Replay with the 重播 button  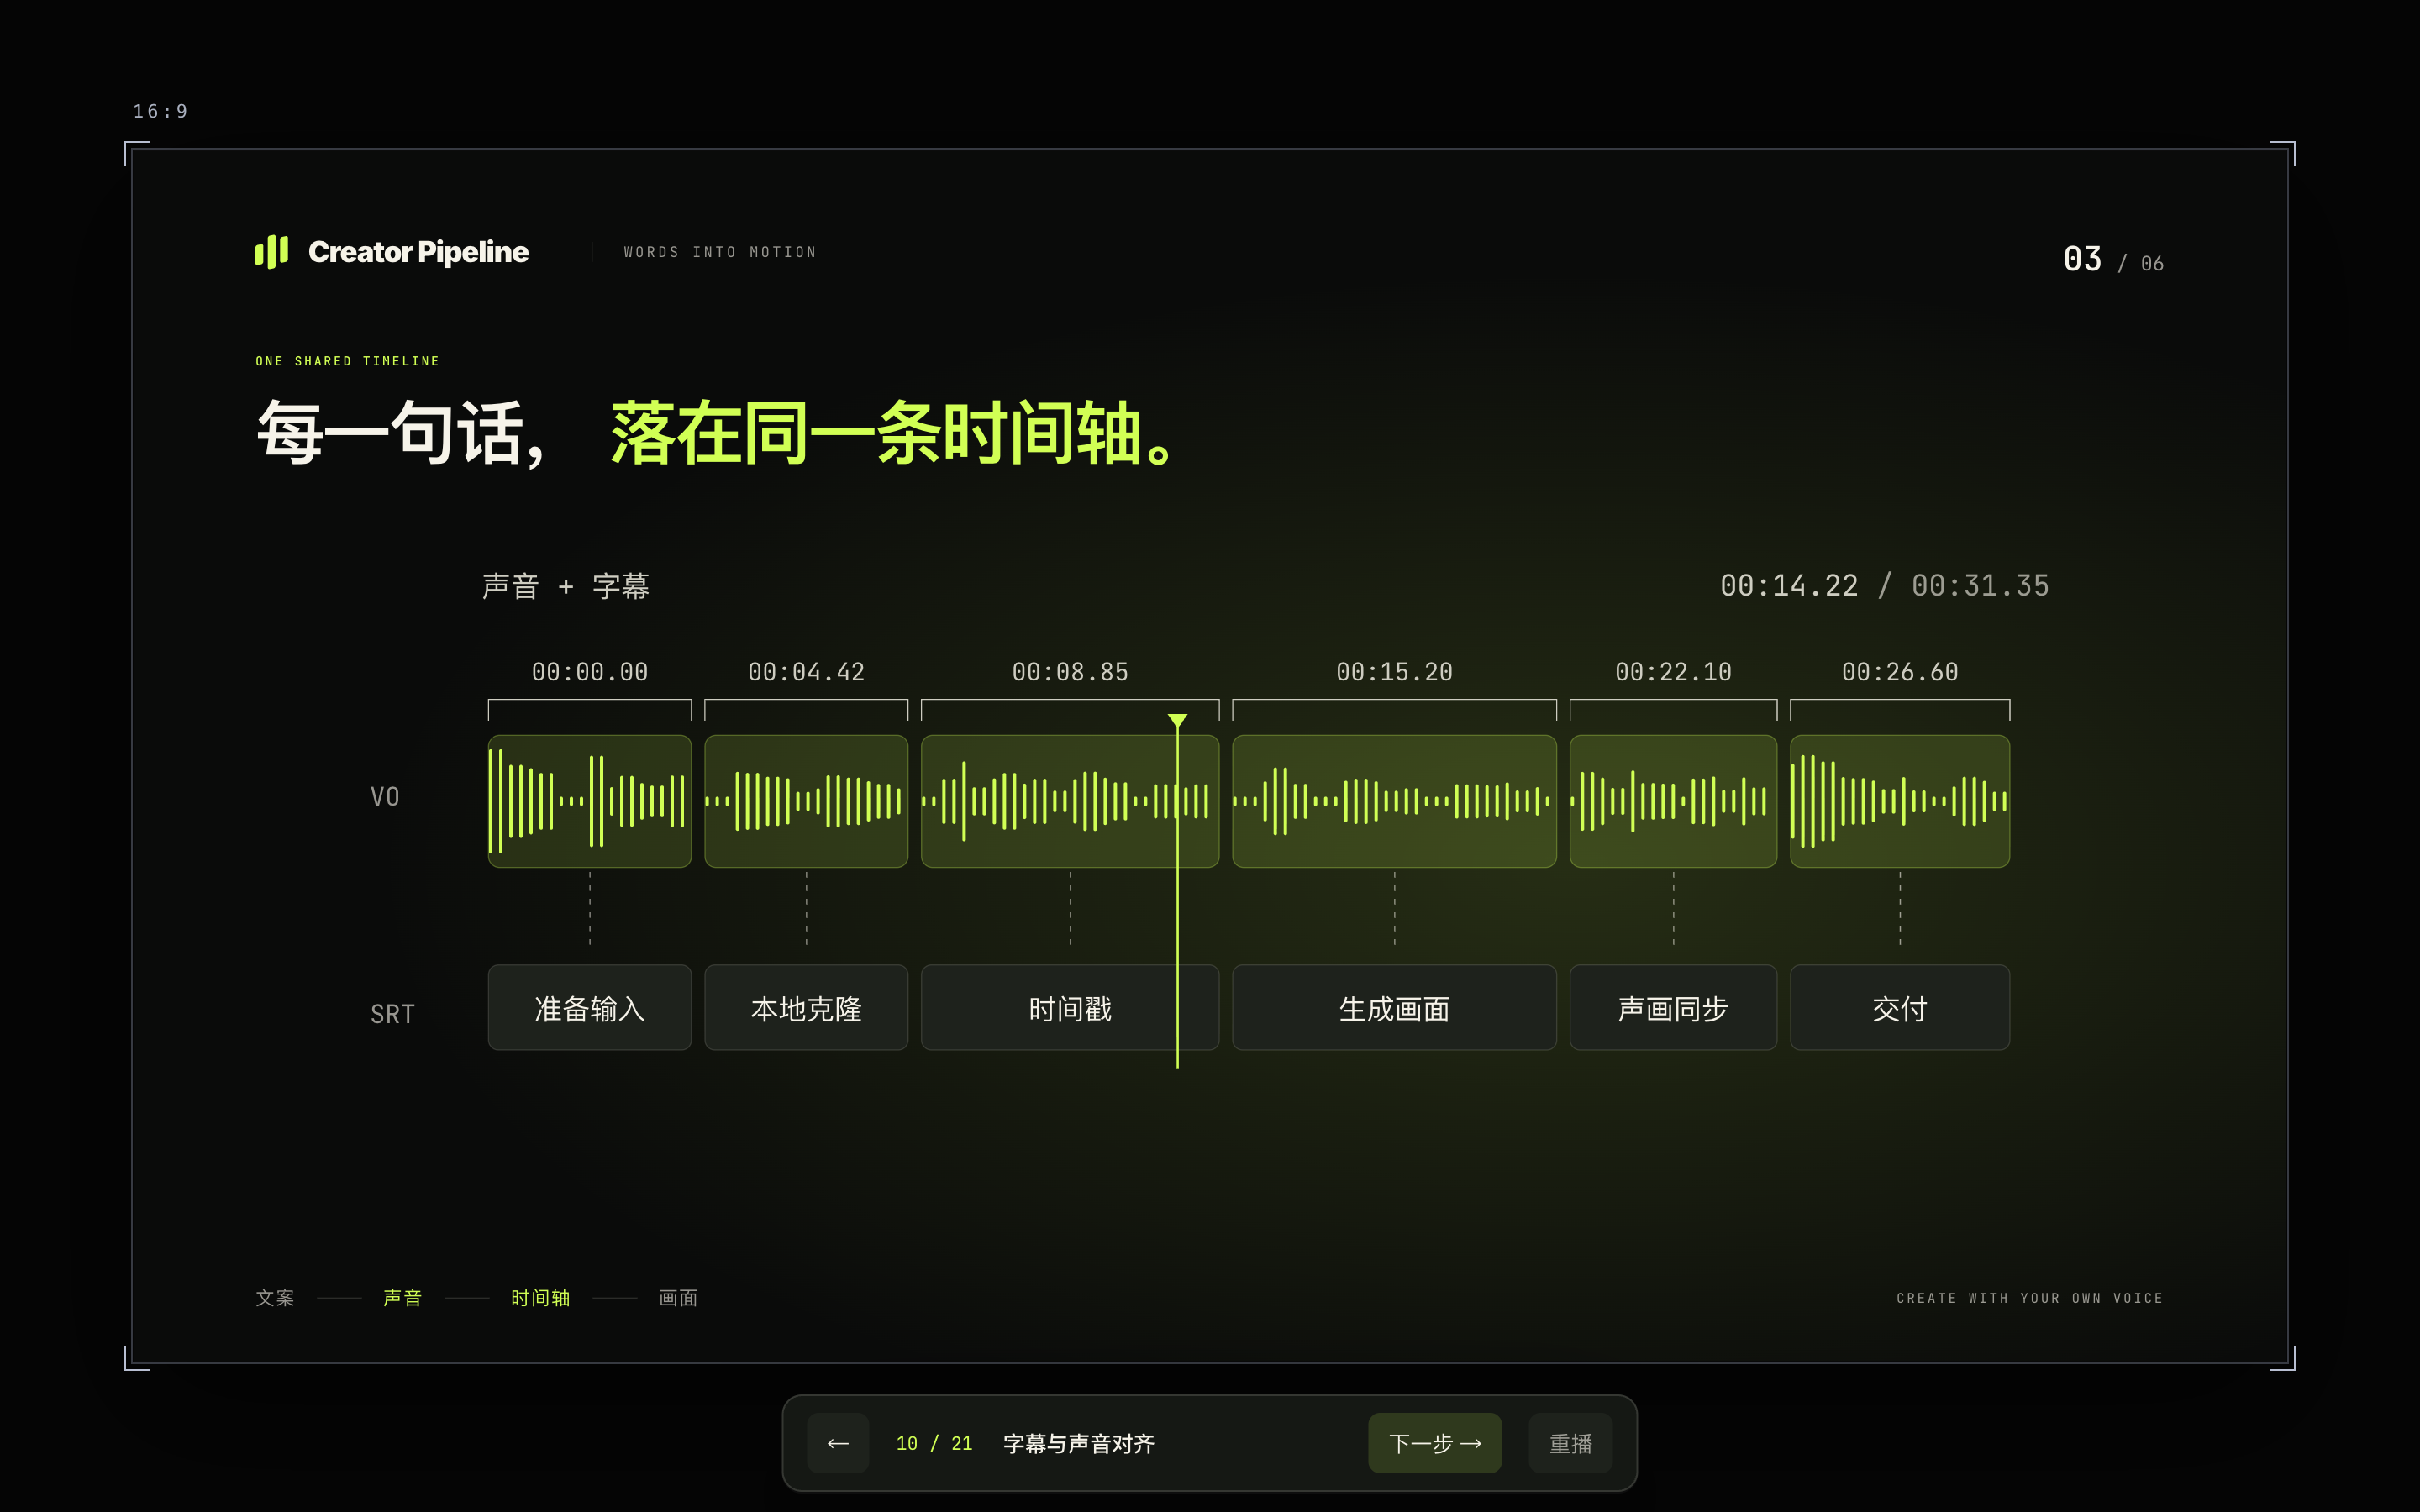pyautogui.click(x=1570, y=1443)
